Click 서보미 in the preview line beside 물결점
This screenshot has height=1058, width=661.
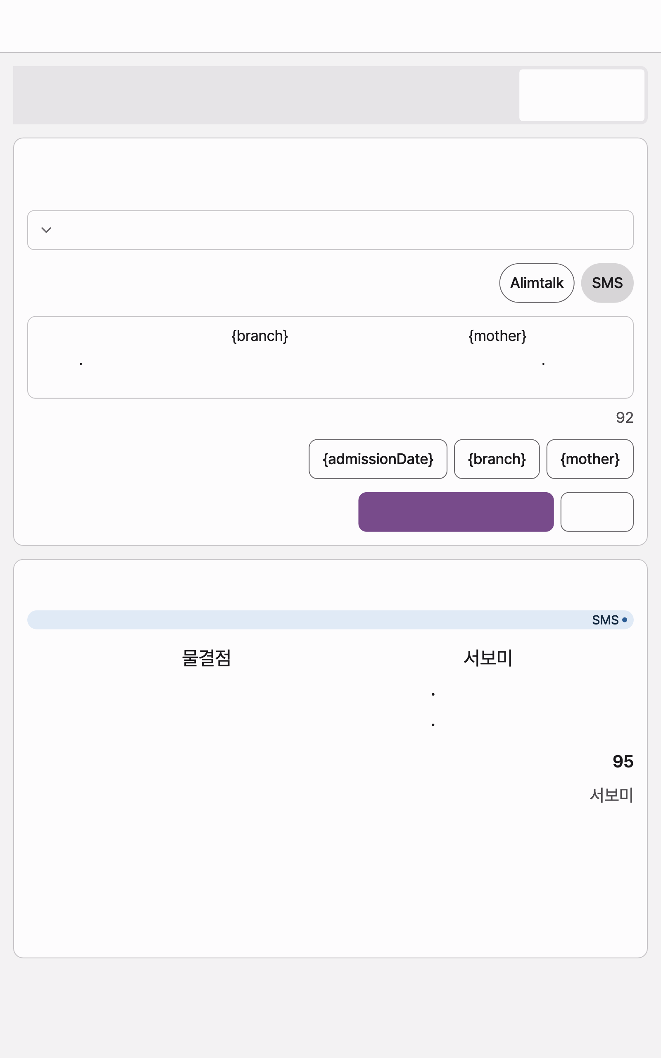click(x=488, y=658)
